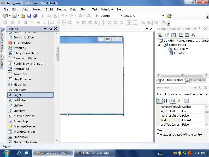Select the MaskedTextBox toolbox item
This screenshot has height=157, width=209.
click(30, 116)
